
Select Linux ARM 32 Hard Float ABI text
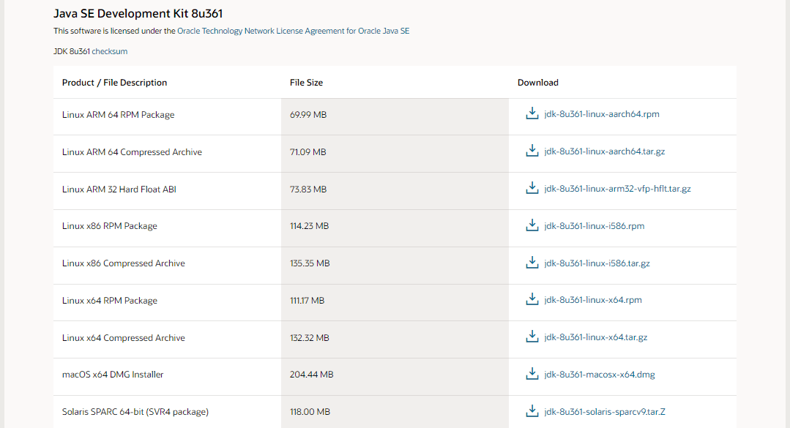click(x=119, y=189)
